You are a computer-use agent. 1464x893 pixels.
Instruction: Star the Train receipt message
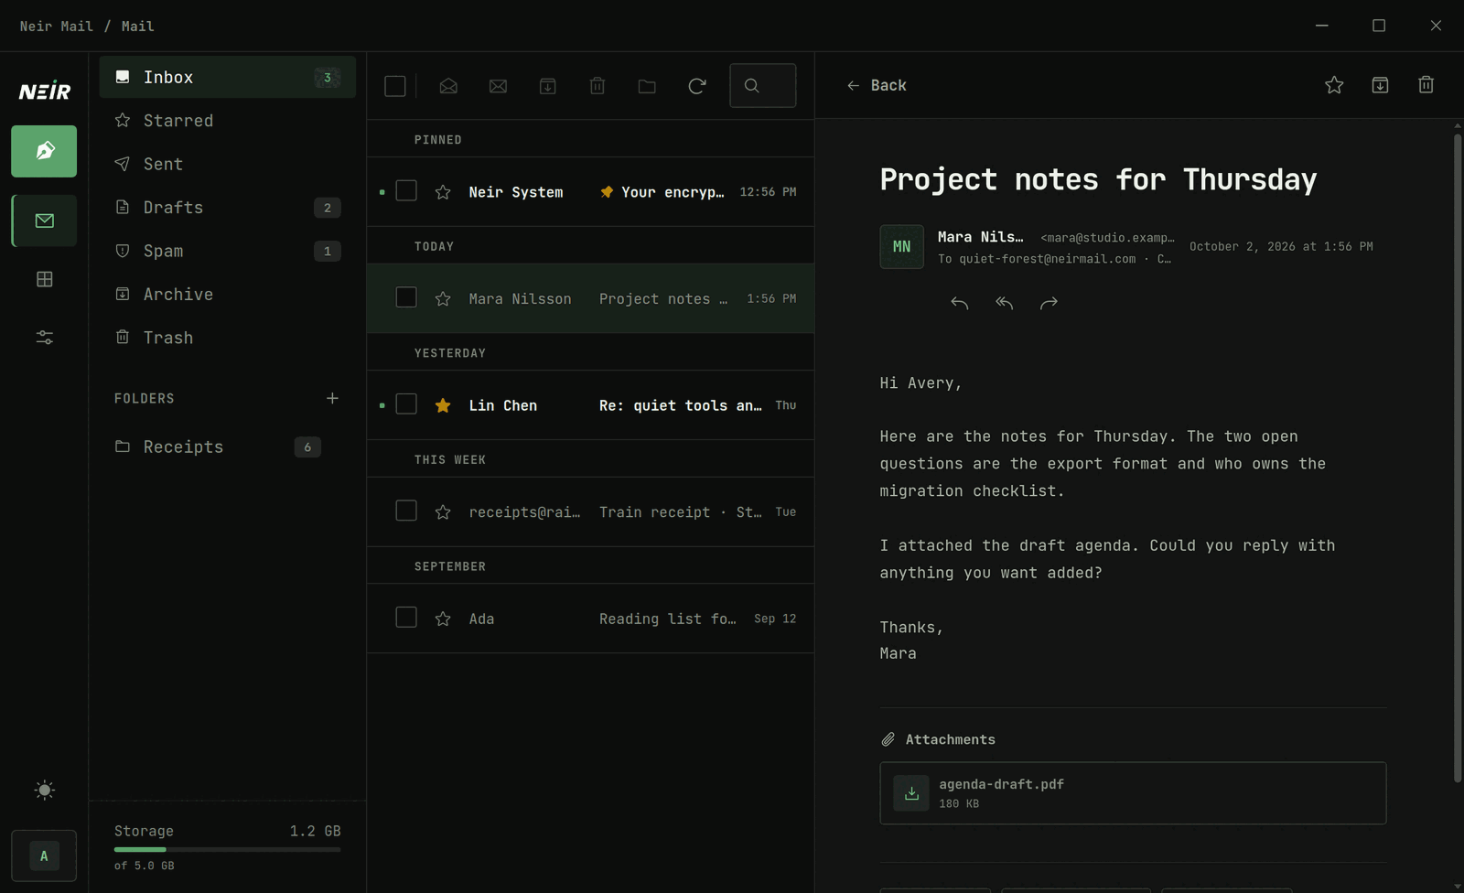443,512
